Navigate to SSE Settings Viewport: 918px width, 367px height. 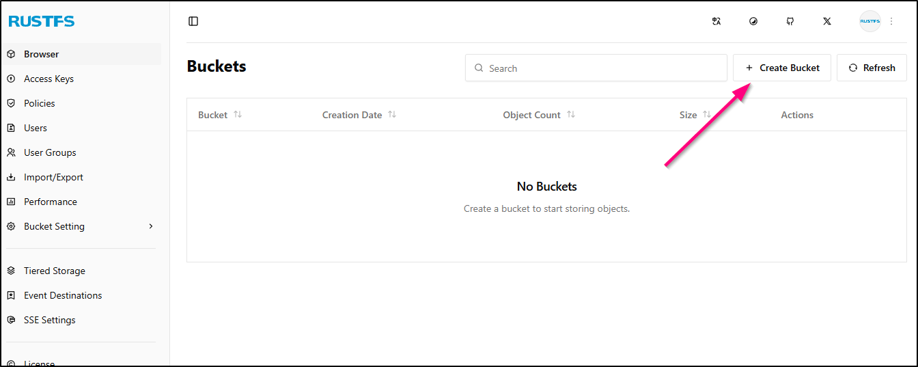click(50, 320)
